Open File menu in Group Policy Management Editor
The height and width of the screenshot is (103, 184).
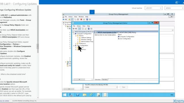pos(74,26)
